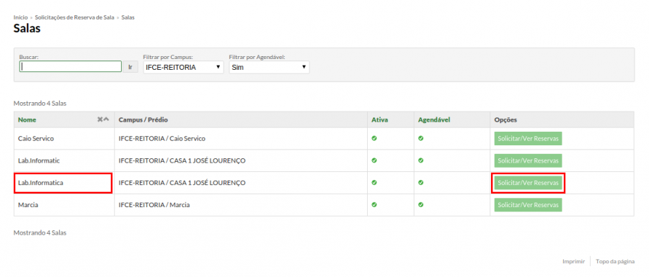Click the Agendável check icon for Lab.Informatica row
649x277 pixels.
(420, 182)
